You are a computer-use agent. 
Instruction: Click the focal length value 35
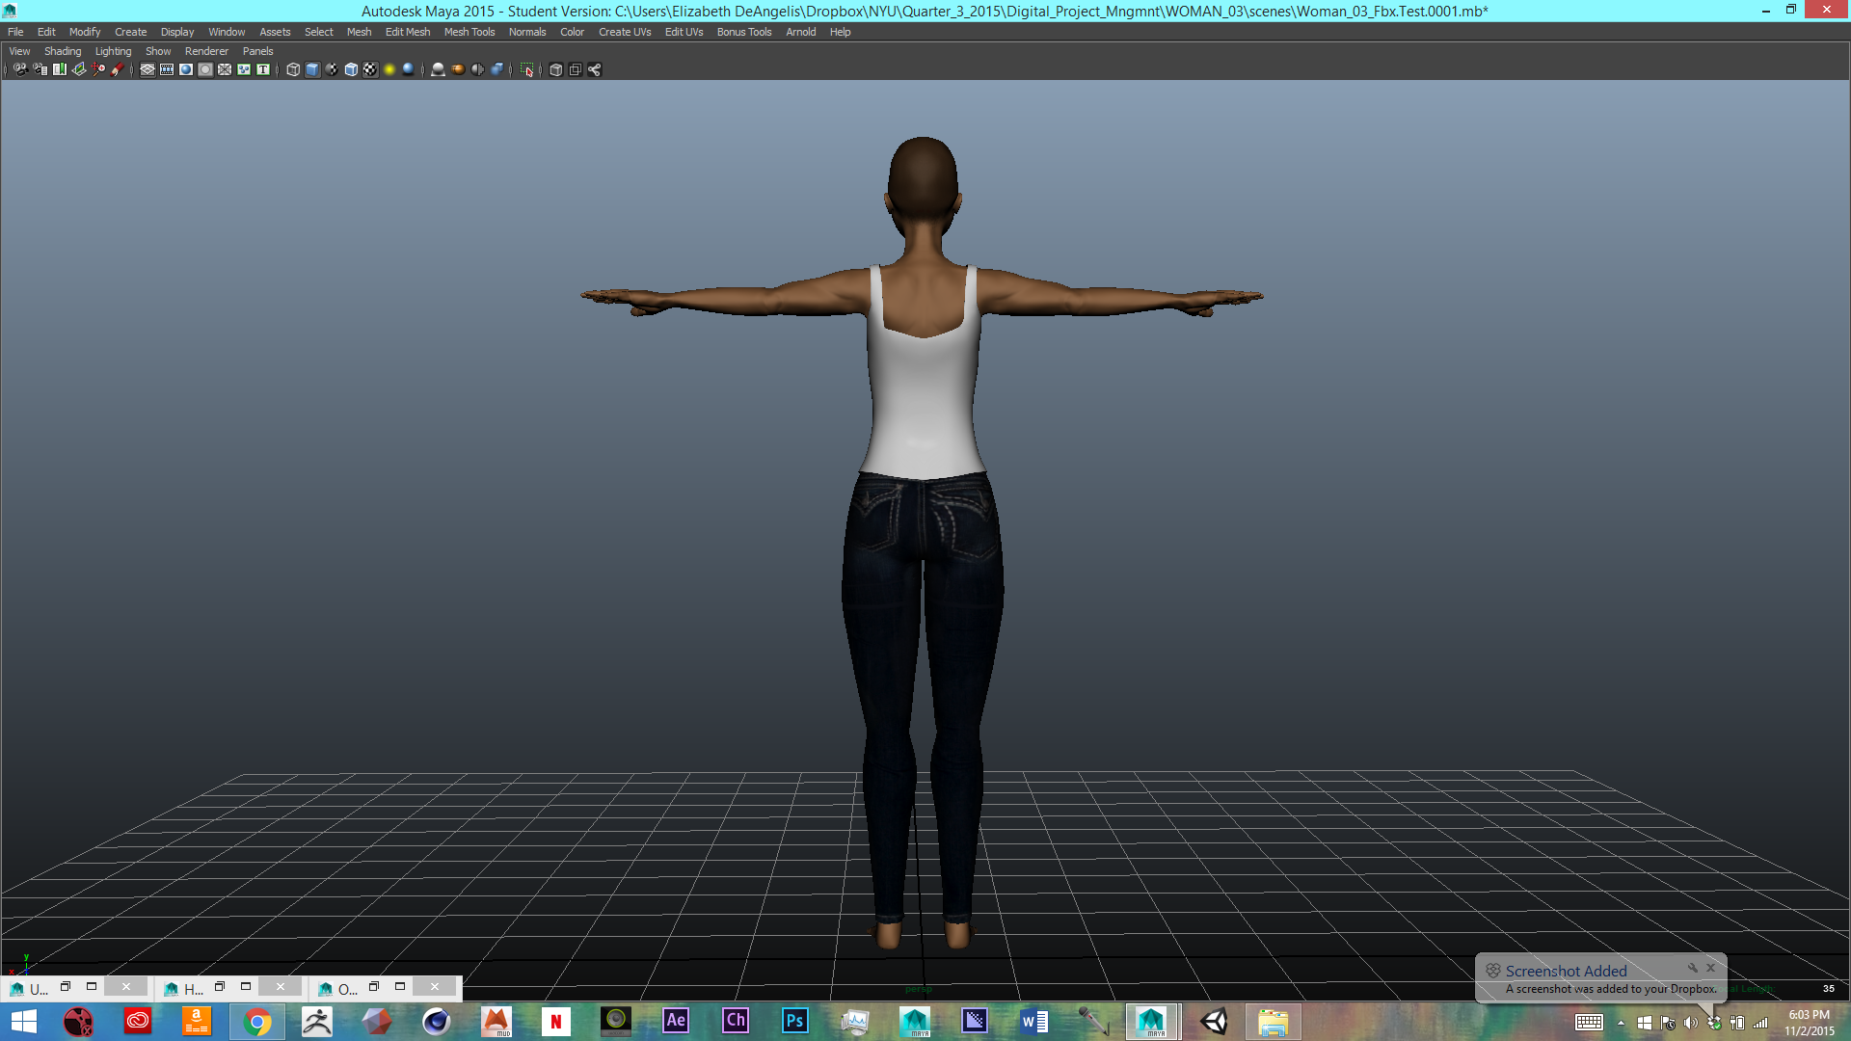click(1828, 989)
